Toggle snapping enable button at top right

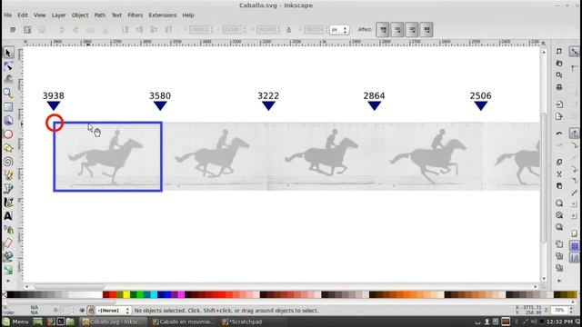574,52
